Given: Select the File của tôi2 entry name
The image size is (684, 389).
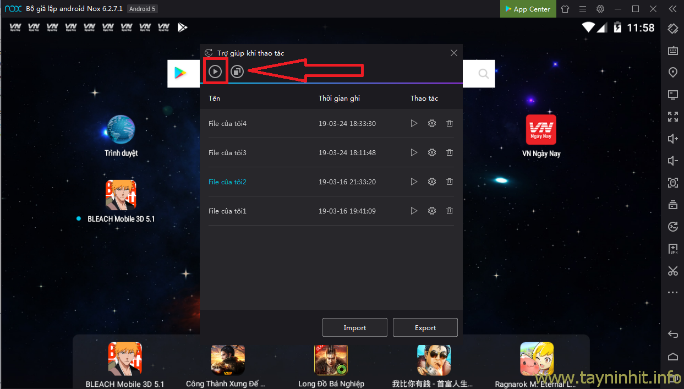Looking at the screenshot, I should click(x=227, y=182).
